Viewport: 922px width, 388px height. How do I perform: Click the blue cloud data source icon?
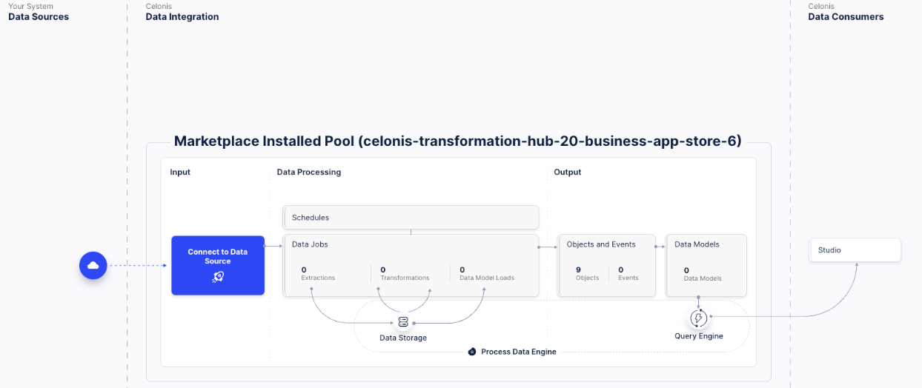pyautogui.click(x=93, y=265)
